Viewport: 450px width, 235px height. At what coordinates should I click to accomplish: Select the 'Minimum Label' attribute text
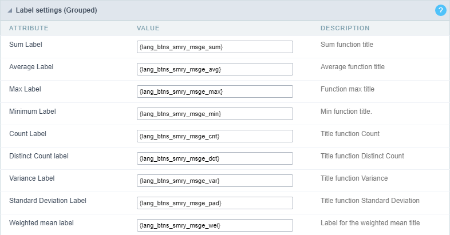(33, 111)
